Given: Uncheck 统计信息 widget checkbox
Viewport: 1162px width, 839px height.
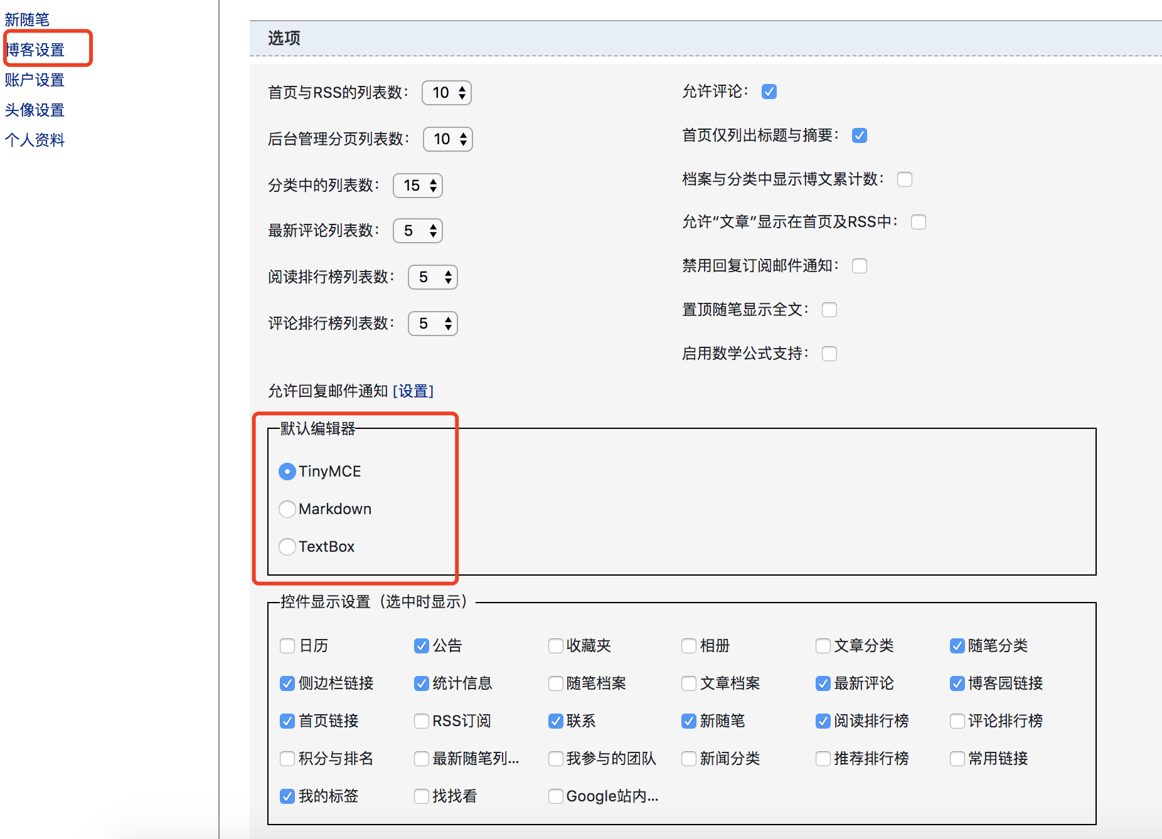Looking at the screenshot, I should coord(422,683).
